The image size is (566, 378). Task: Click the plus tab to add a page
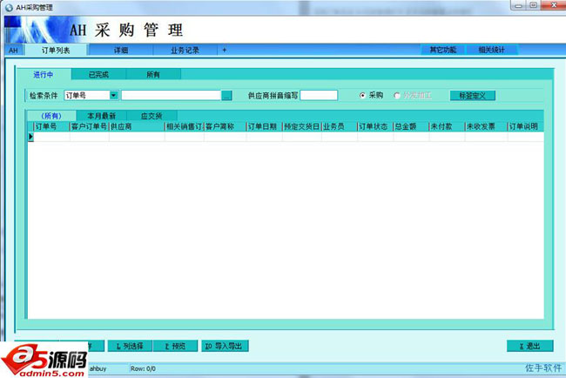point(224,51)
